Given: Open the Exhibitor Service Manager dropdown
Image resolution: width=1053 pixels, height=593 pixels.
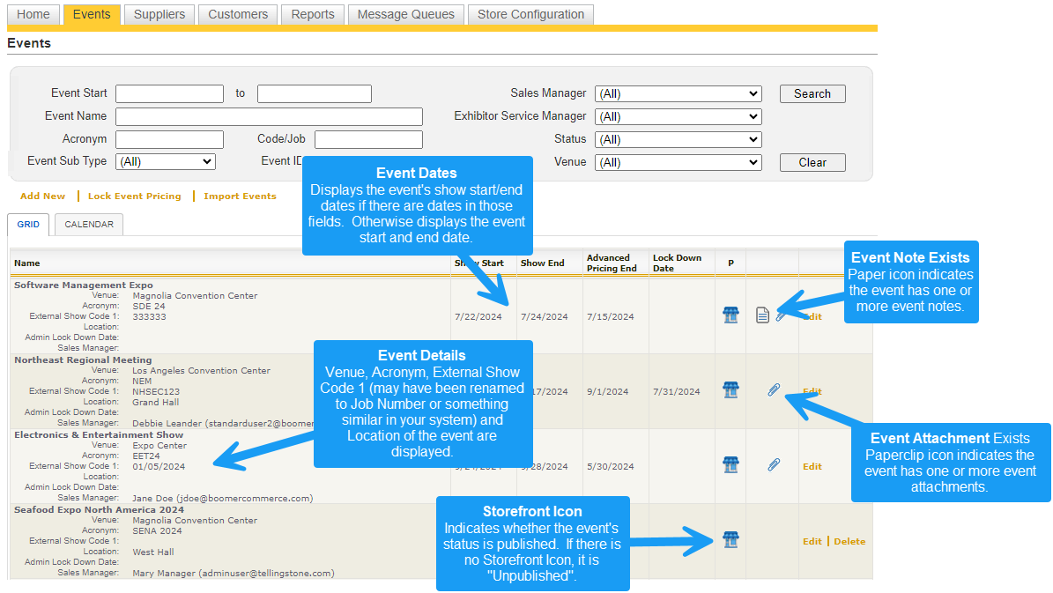Looking at the screenshot, I should click(678, 116).
